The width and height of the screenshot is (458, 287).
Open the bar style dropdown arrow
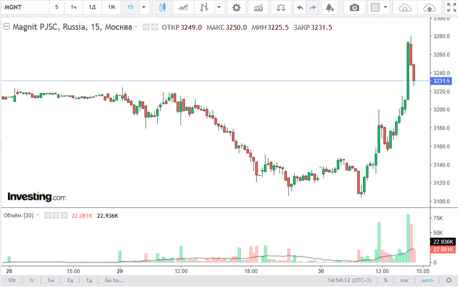click(x=219, y=8)
